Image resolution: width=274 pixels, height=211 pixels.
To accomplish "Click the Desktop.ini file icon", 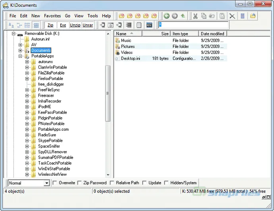I will (x=118, y=58).
